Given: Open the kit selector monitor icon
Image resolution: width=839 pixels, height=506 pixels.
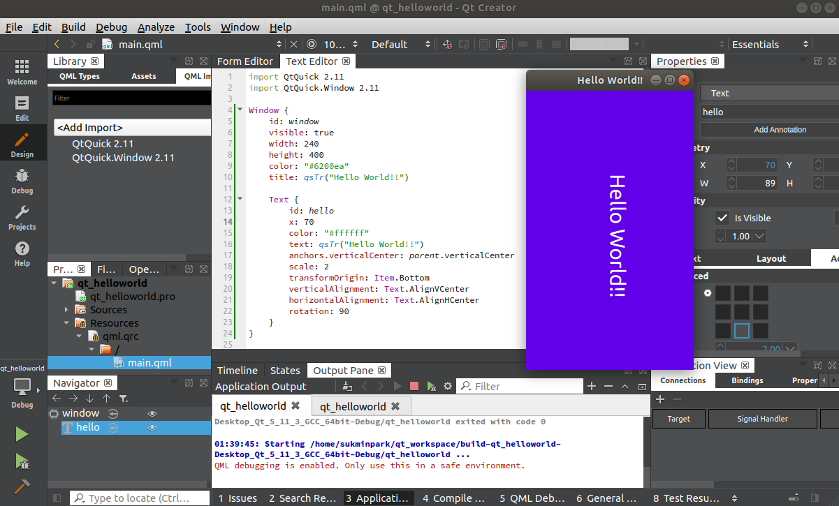Looking at the screenshot, I should (22, 386).
